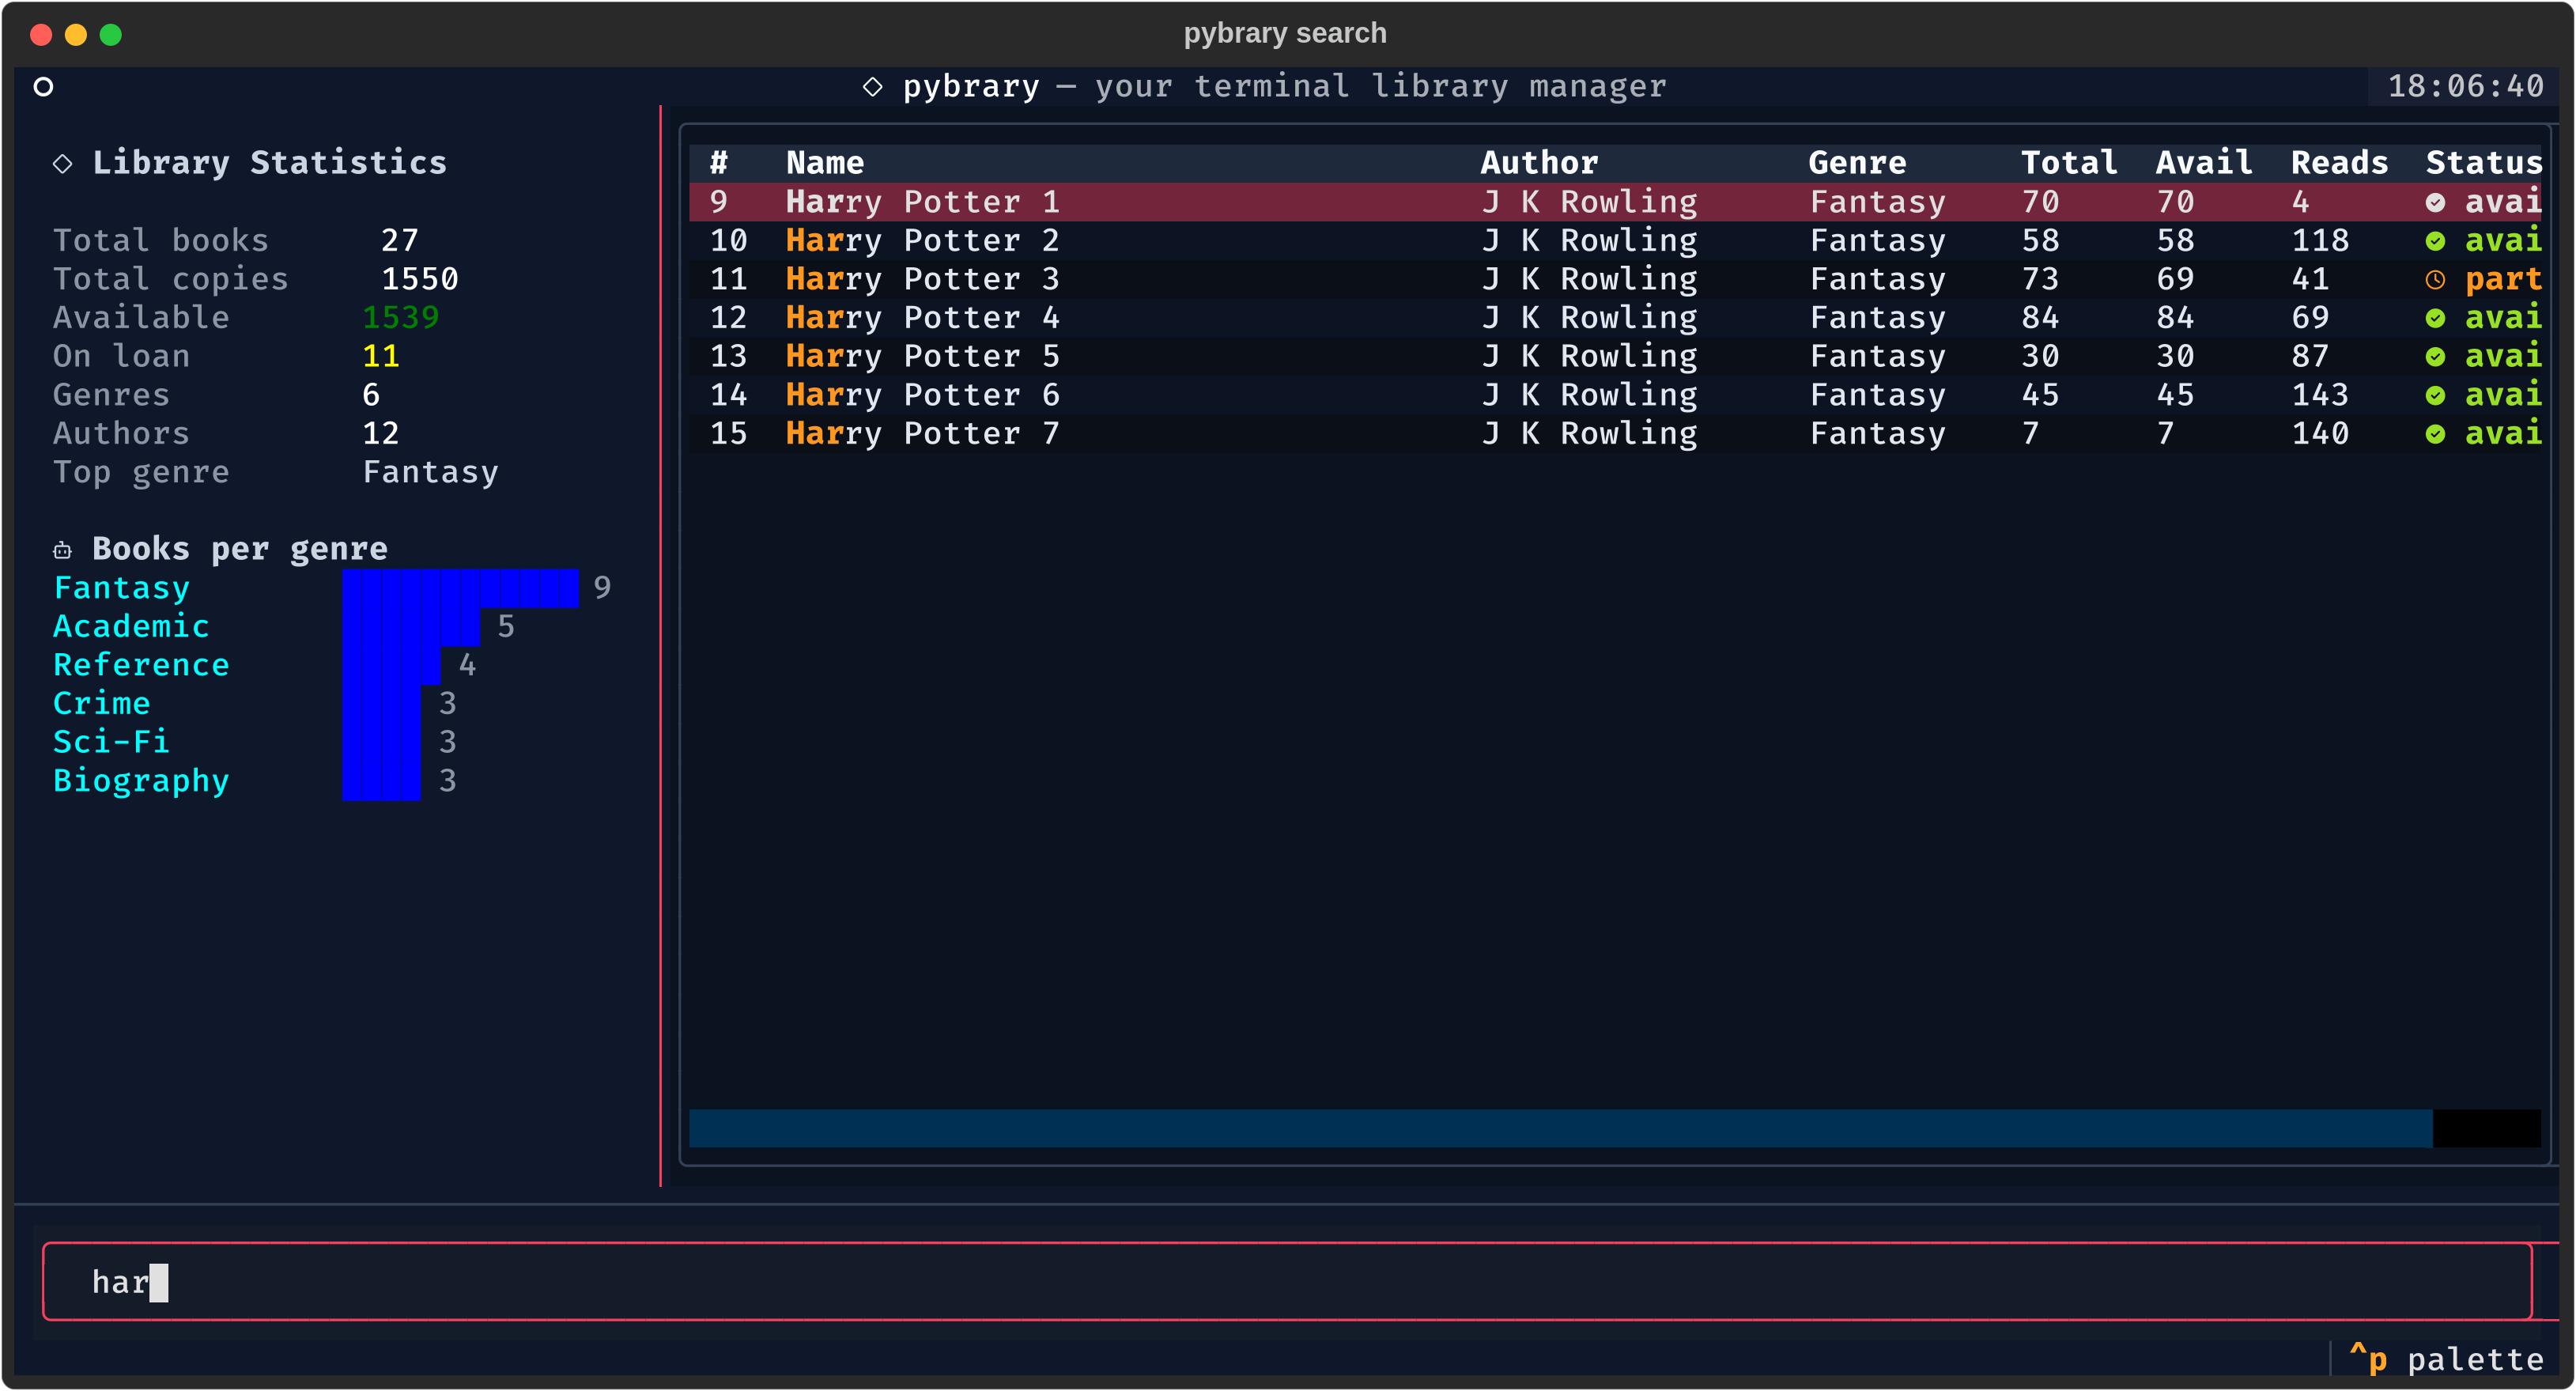The height and width of the screenshot is (1391, 2576).
Task: Click the available status icon for Harry Potter 1
Action: point(2435,202)
